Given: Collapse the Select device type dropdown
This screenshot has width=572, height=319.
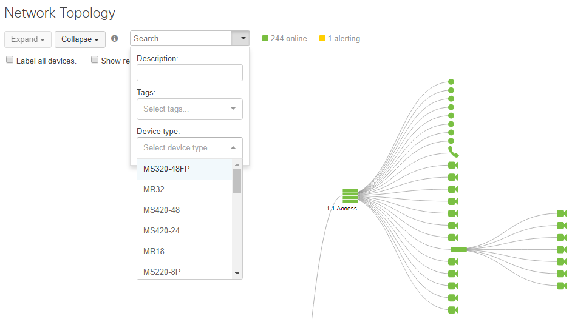Looking at the screenshot, I should pos(189,148).
